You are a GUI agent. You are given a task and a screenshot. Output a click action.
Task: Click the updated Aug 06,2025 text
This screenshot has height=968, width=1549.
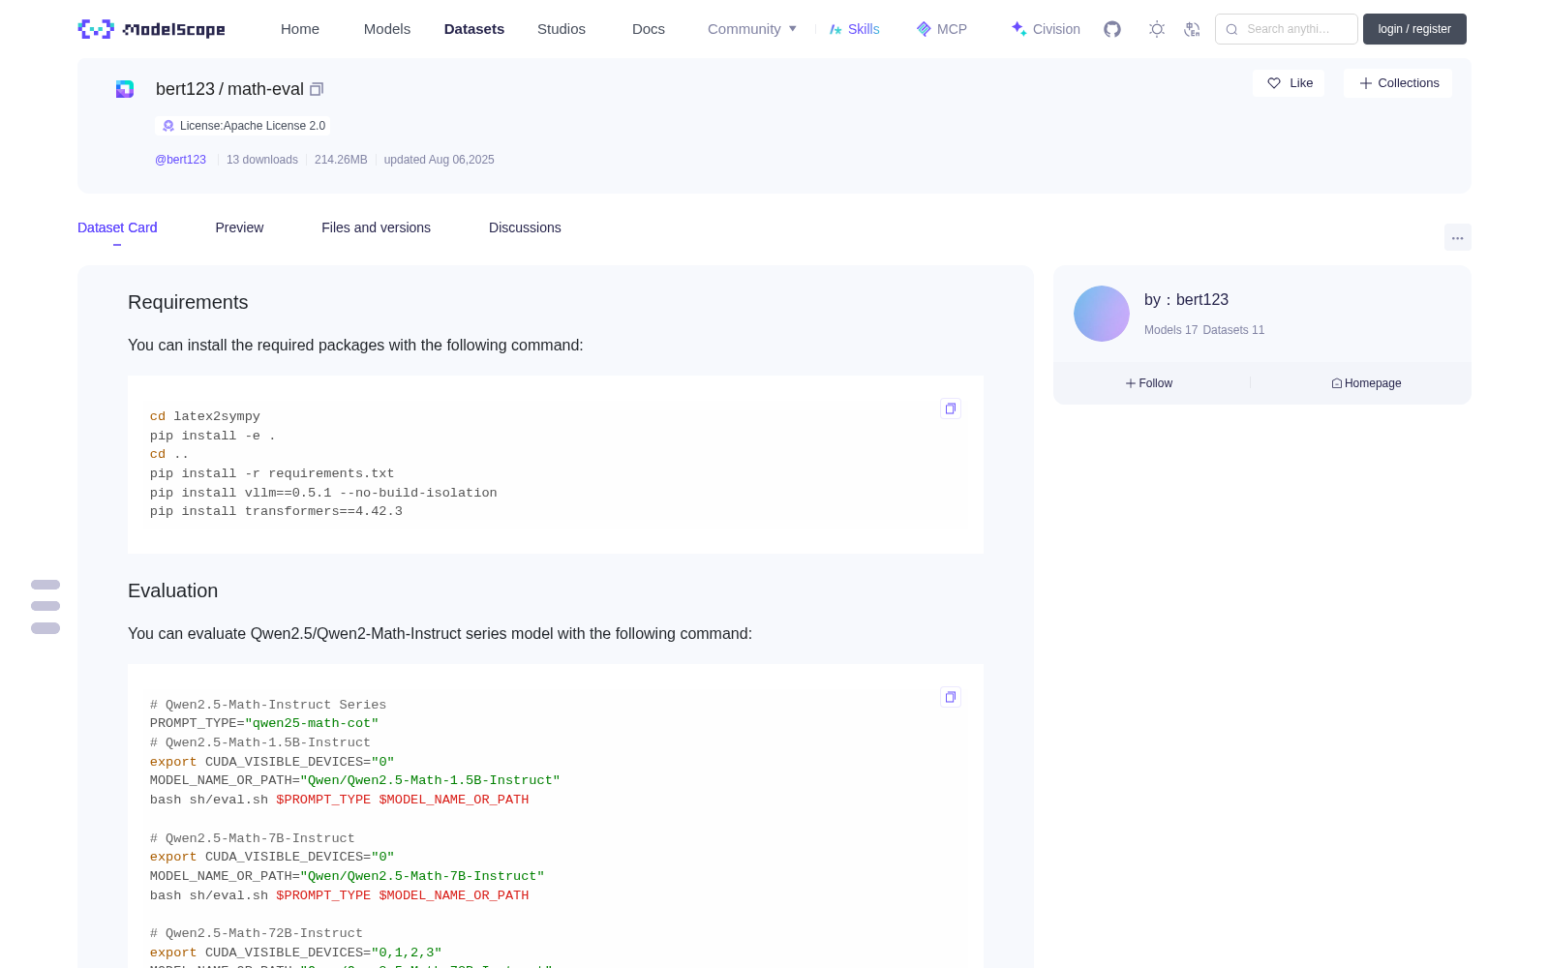(439, 160)
